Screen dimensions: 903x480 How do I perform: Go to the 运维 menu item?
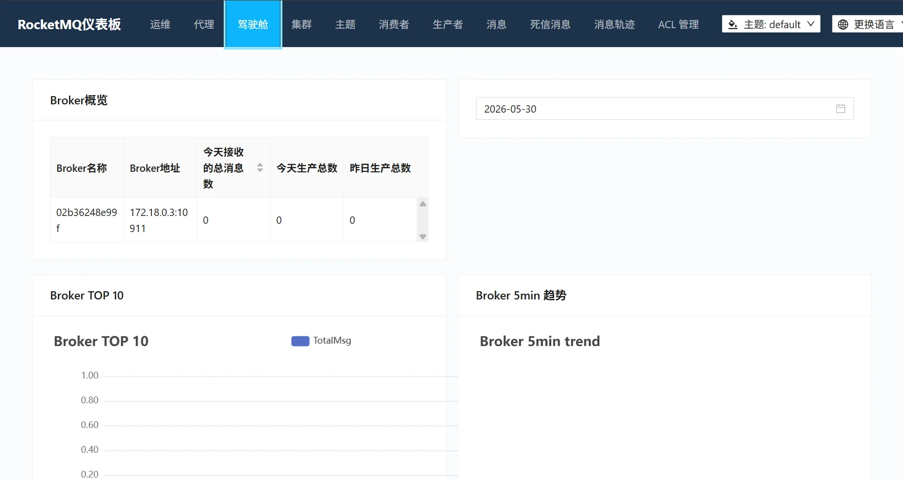tap(160, 24)
